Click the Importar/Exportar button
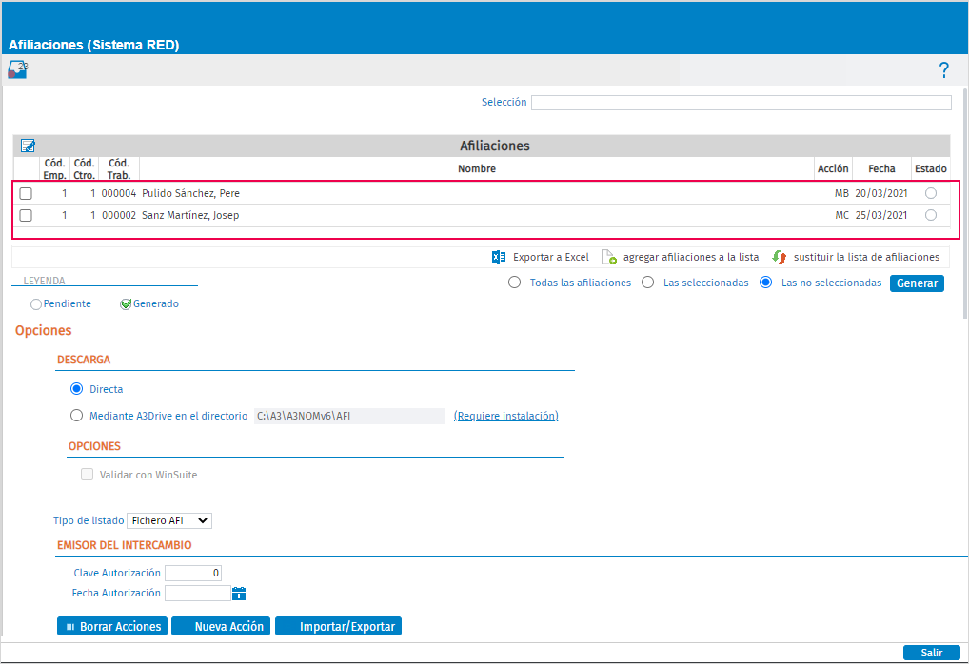The width and height of the screenshot is (969, 664). pos(339,626)
